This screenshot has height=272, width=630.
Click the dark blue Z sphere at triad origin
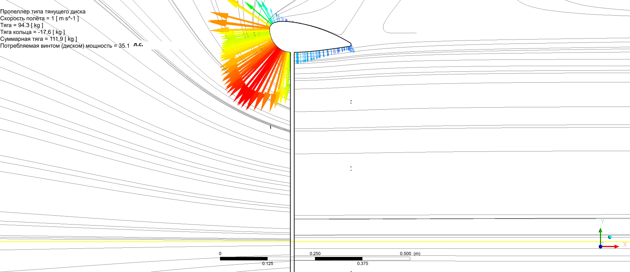600,246
